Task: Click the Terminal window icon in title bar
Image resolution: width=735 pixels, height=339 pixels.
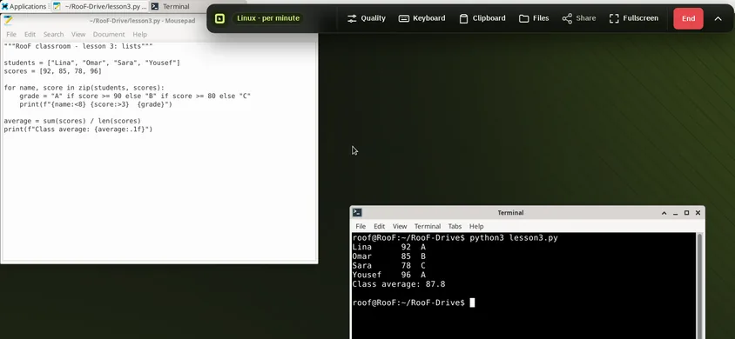Action: tap(357, 212)
